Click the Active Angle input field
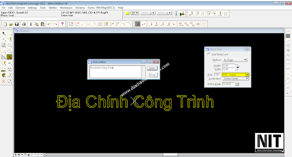292x157 pixels. (x=228, y=84)
